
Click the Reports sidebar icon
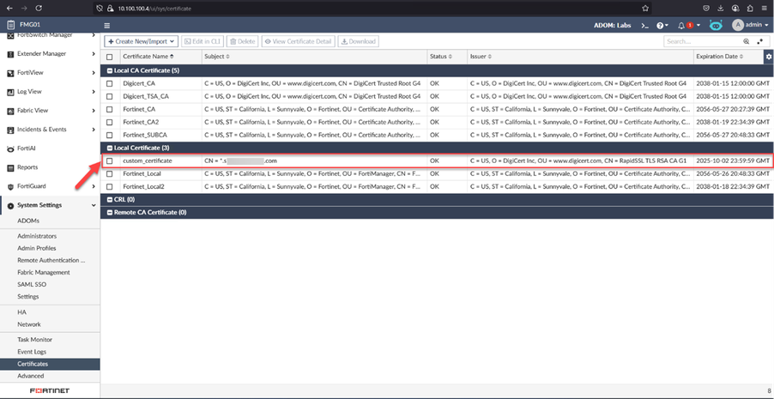10,167
